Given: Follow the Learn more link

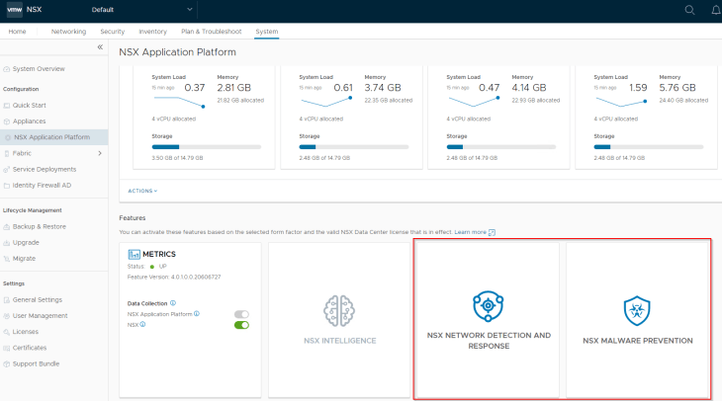Looking at the screenshot, I should pyautogui.click(x=470, y=232).
